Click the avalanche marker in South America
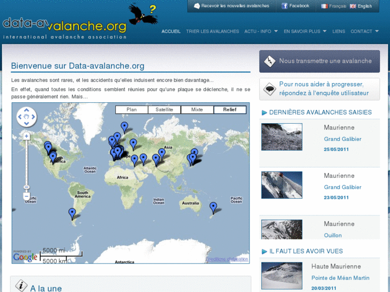390x292 pixels. 72,214
